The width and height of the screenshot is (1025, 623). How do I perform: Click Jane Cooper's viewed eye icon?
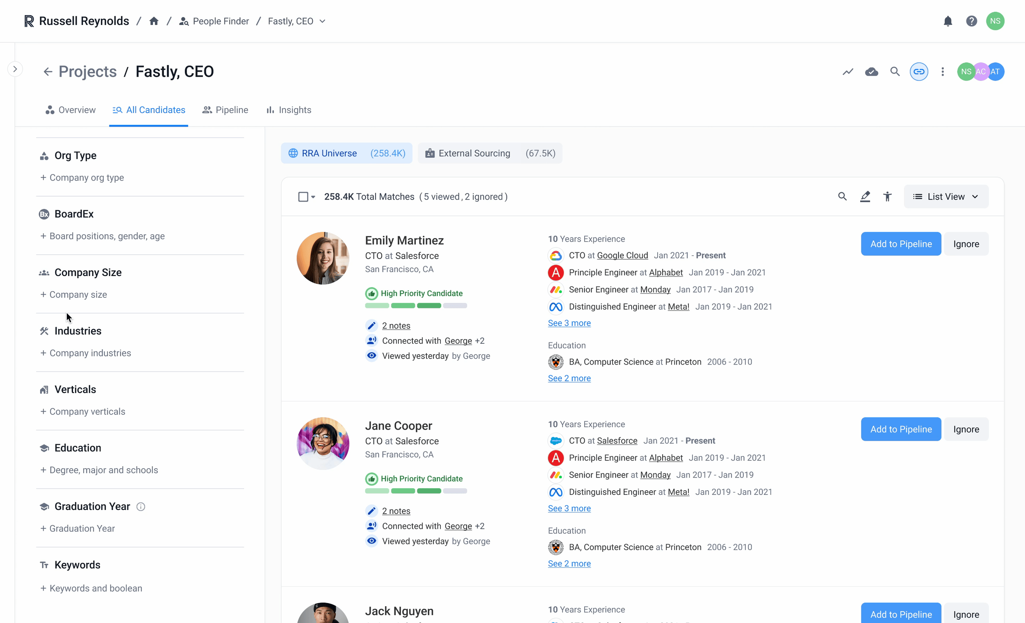click(371, 541)
